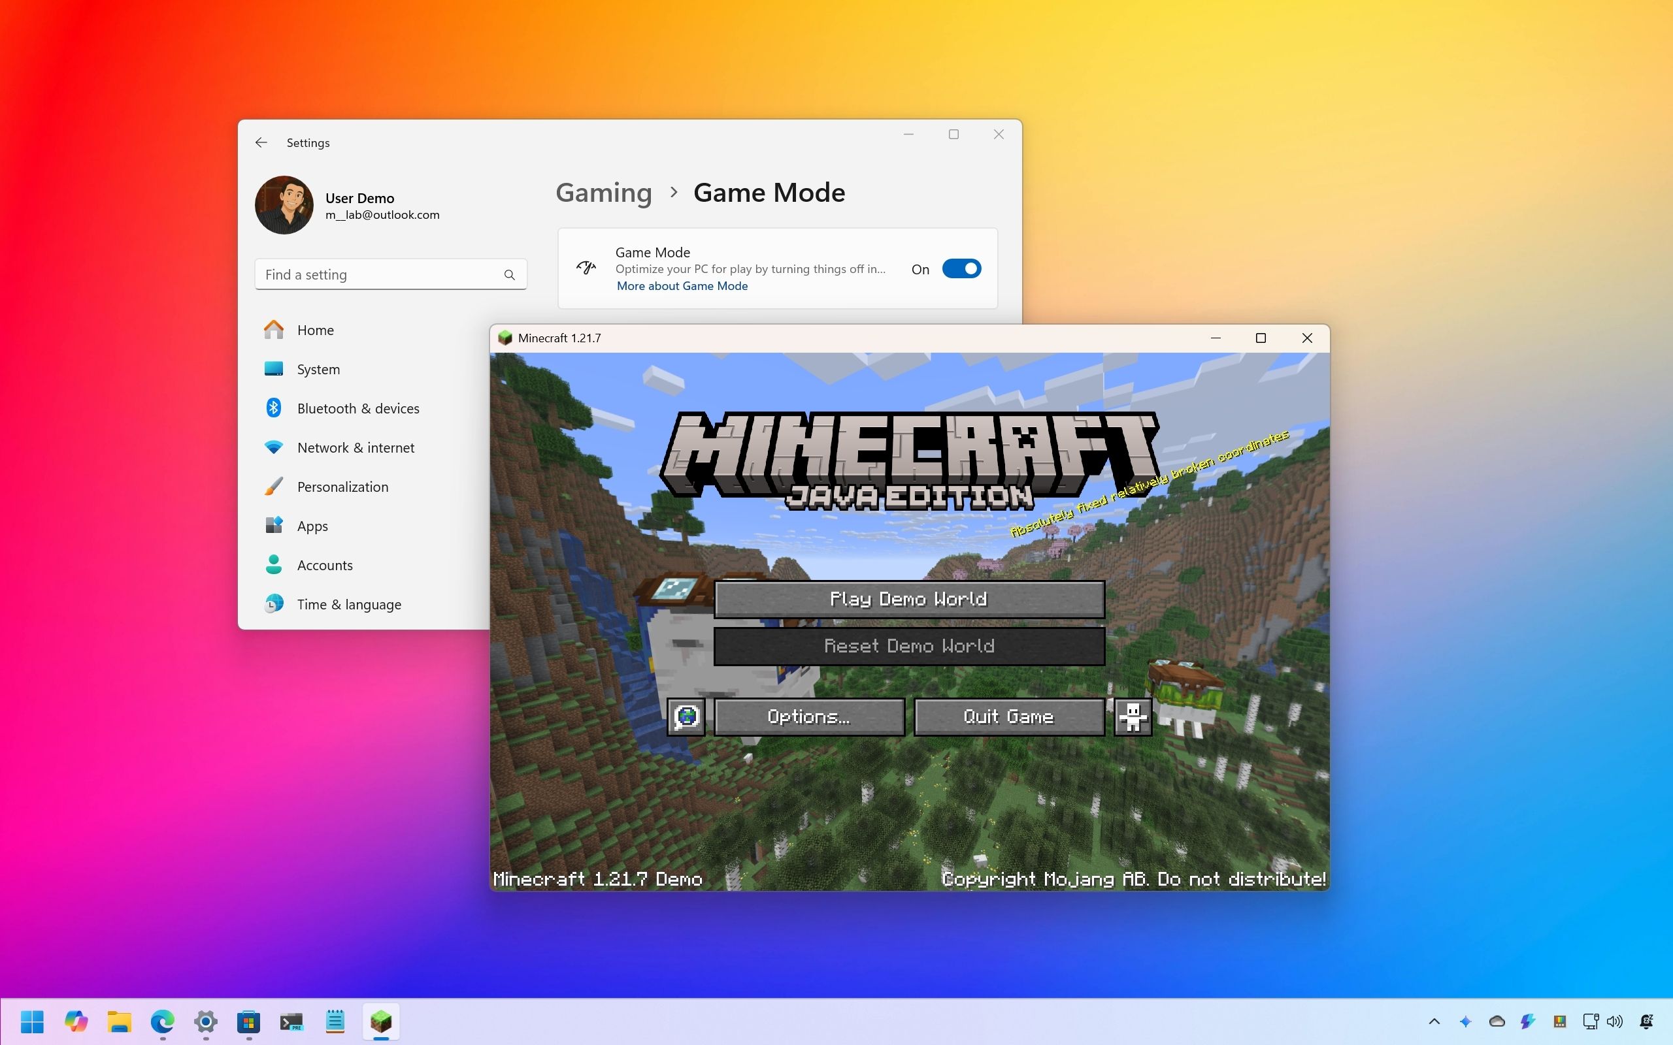
Task: Open Copilot from the taskbar
Action: [76, 1021]
